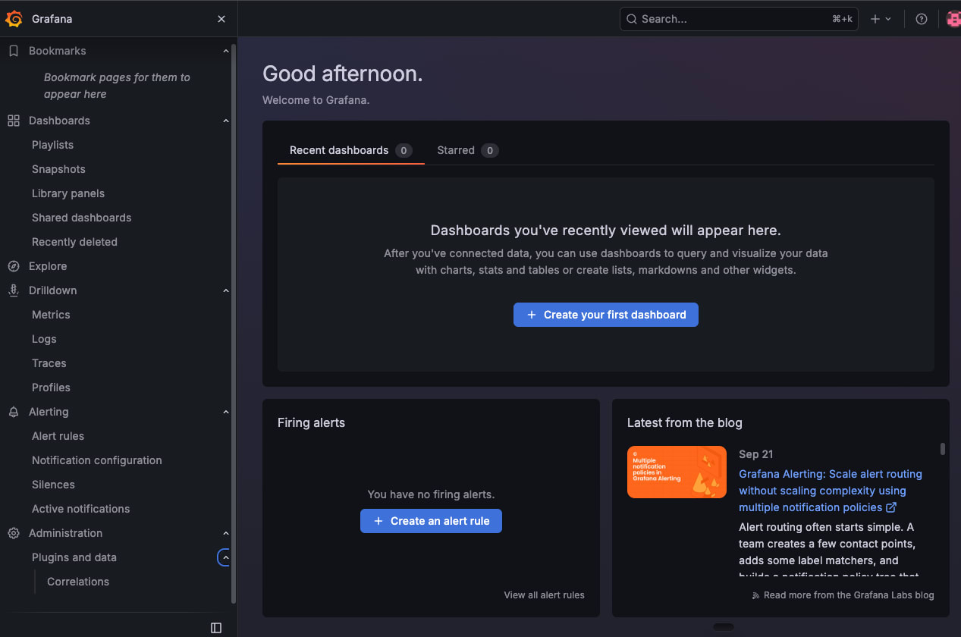Click the Bookmarks label in the sidebar

click(57, 51)
